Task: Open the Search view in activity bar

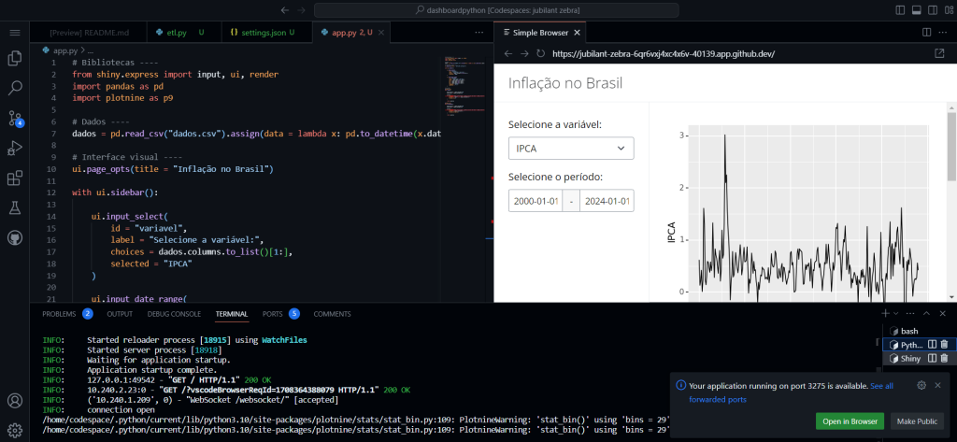Action: pos(15,89)
